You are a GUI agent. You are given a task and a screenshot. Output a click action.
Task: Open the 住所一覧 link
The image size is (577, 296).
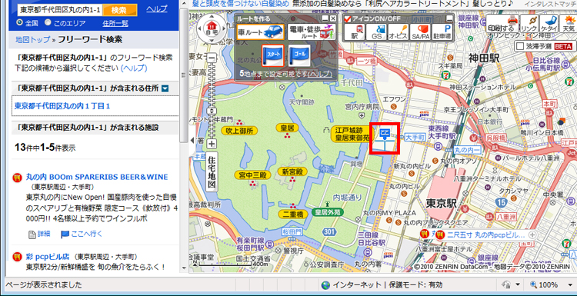point(115,23)
